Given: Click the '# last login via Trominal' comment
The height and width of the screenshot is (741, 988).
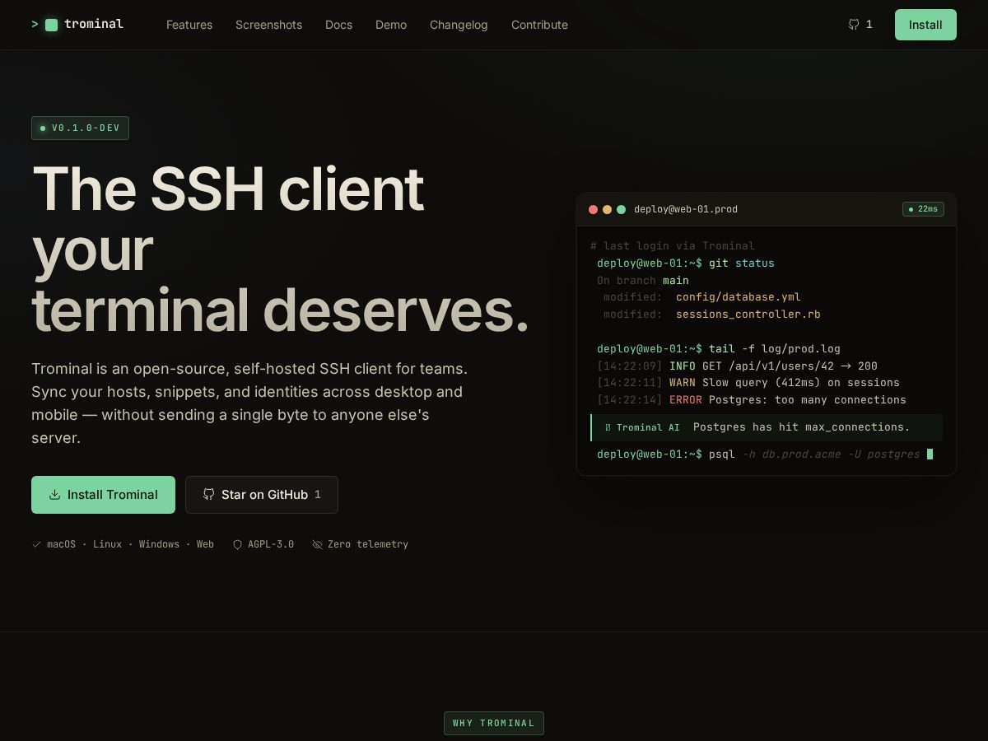Looking at the screenshot, I should [673, 246].
